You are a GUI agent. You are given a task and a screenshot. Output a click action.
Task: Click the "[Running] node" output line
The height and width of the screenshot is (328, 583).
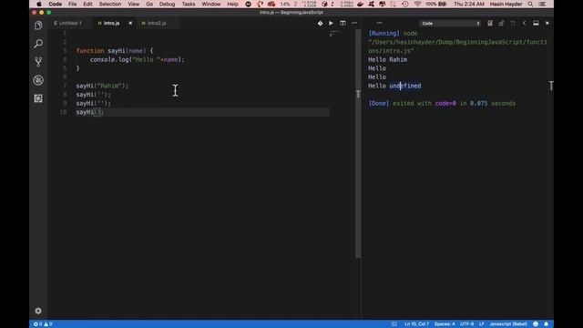393,34
